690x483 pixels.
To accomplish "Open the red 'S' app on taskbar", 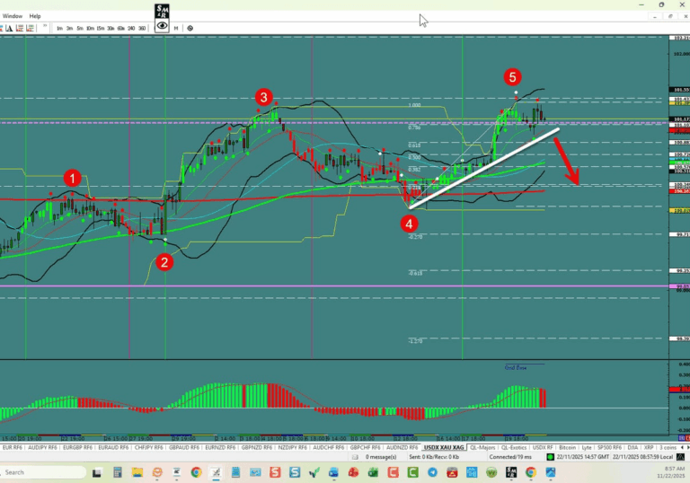I will tap(275, 473).
